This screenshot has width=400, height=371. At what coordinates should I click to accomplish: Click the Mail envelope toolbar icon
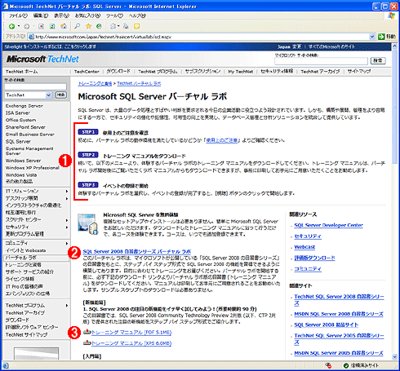coord(113,26)
